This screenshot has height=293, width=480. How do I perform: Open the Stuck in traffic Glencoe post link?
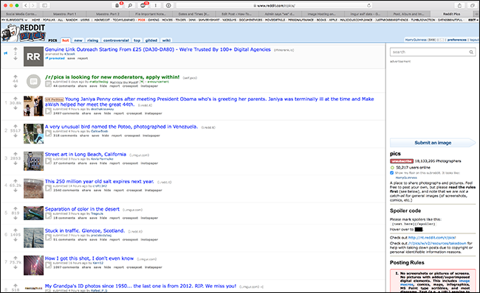(x=85, y=230)
